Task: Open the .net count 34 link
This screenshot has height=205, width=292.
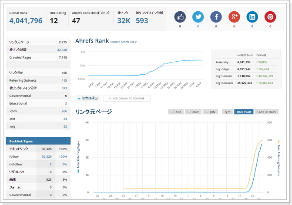Action: point(65,119)
